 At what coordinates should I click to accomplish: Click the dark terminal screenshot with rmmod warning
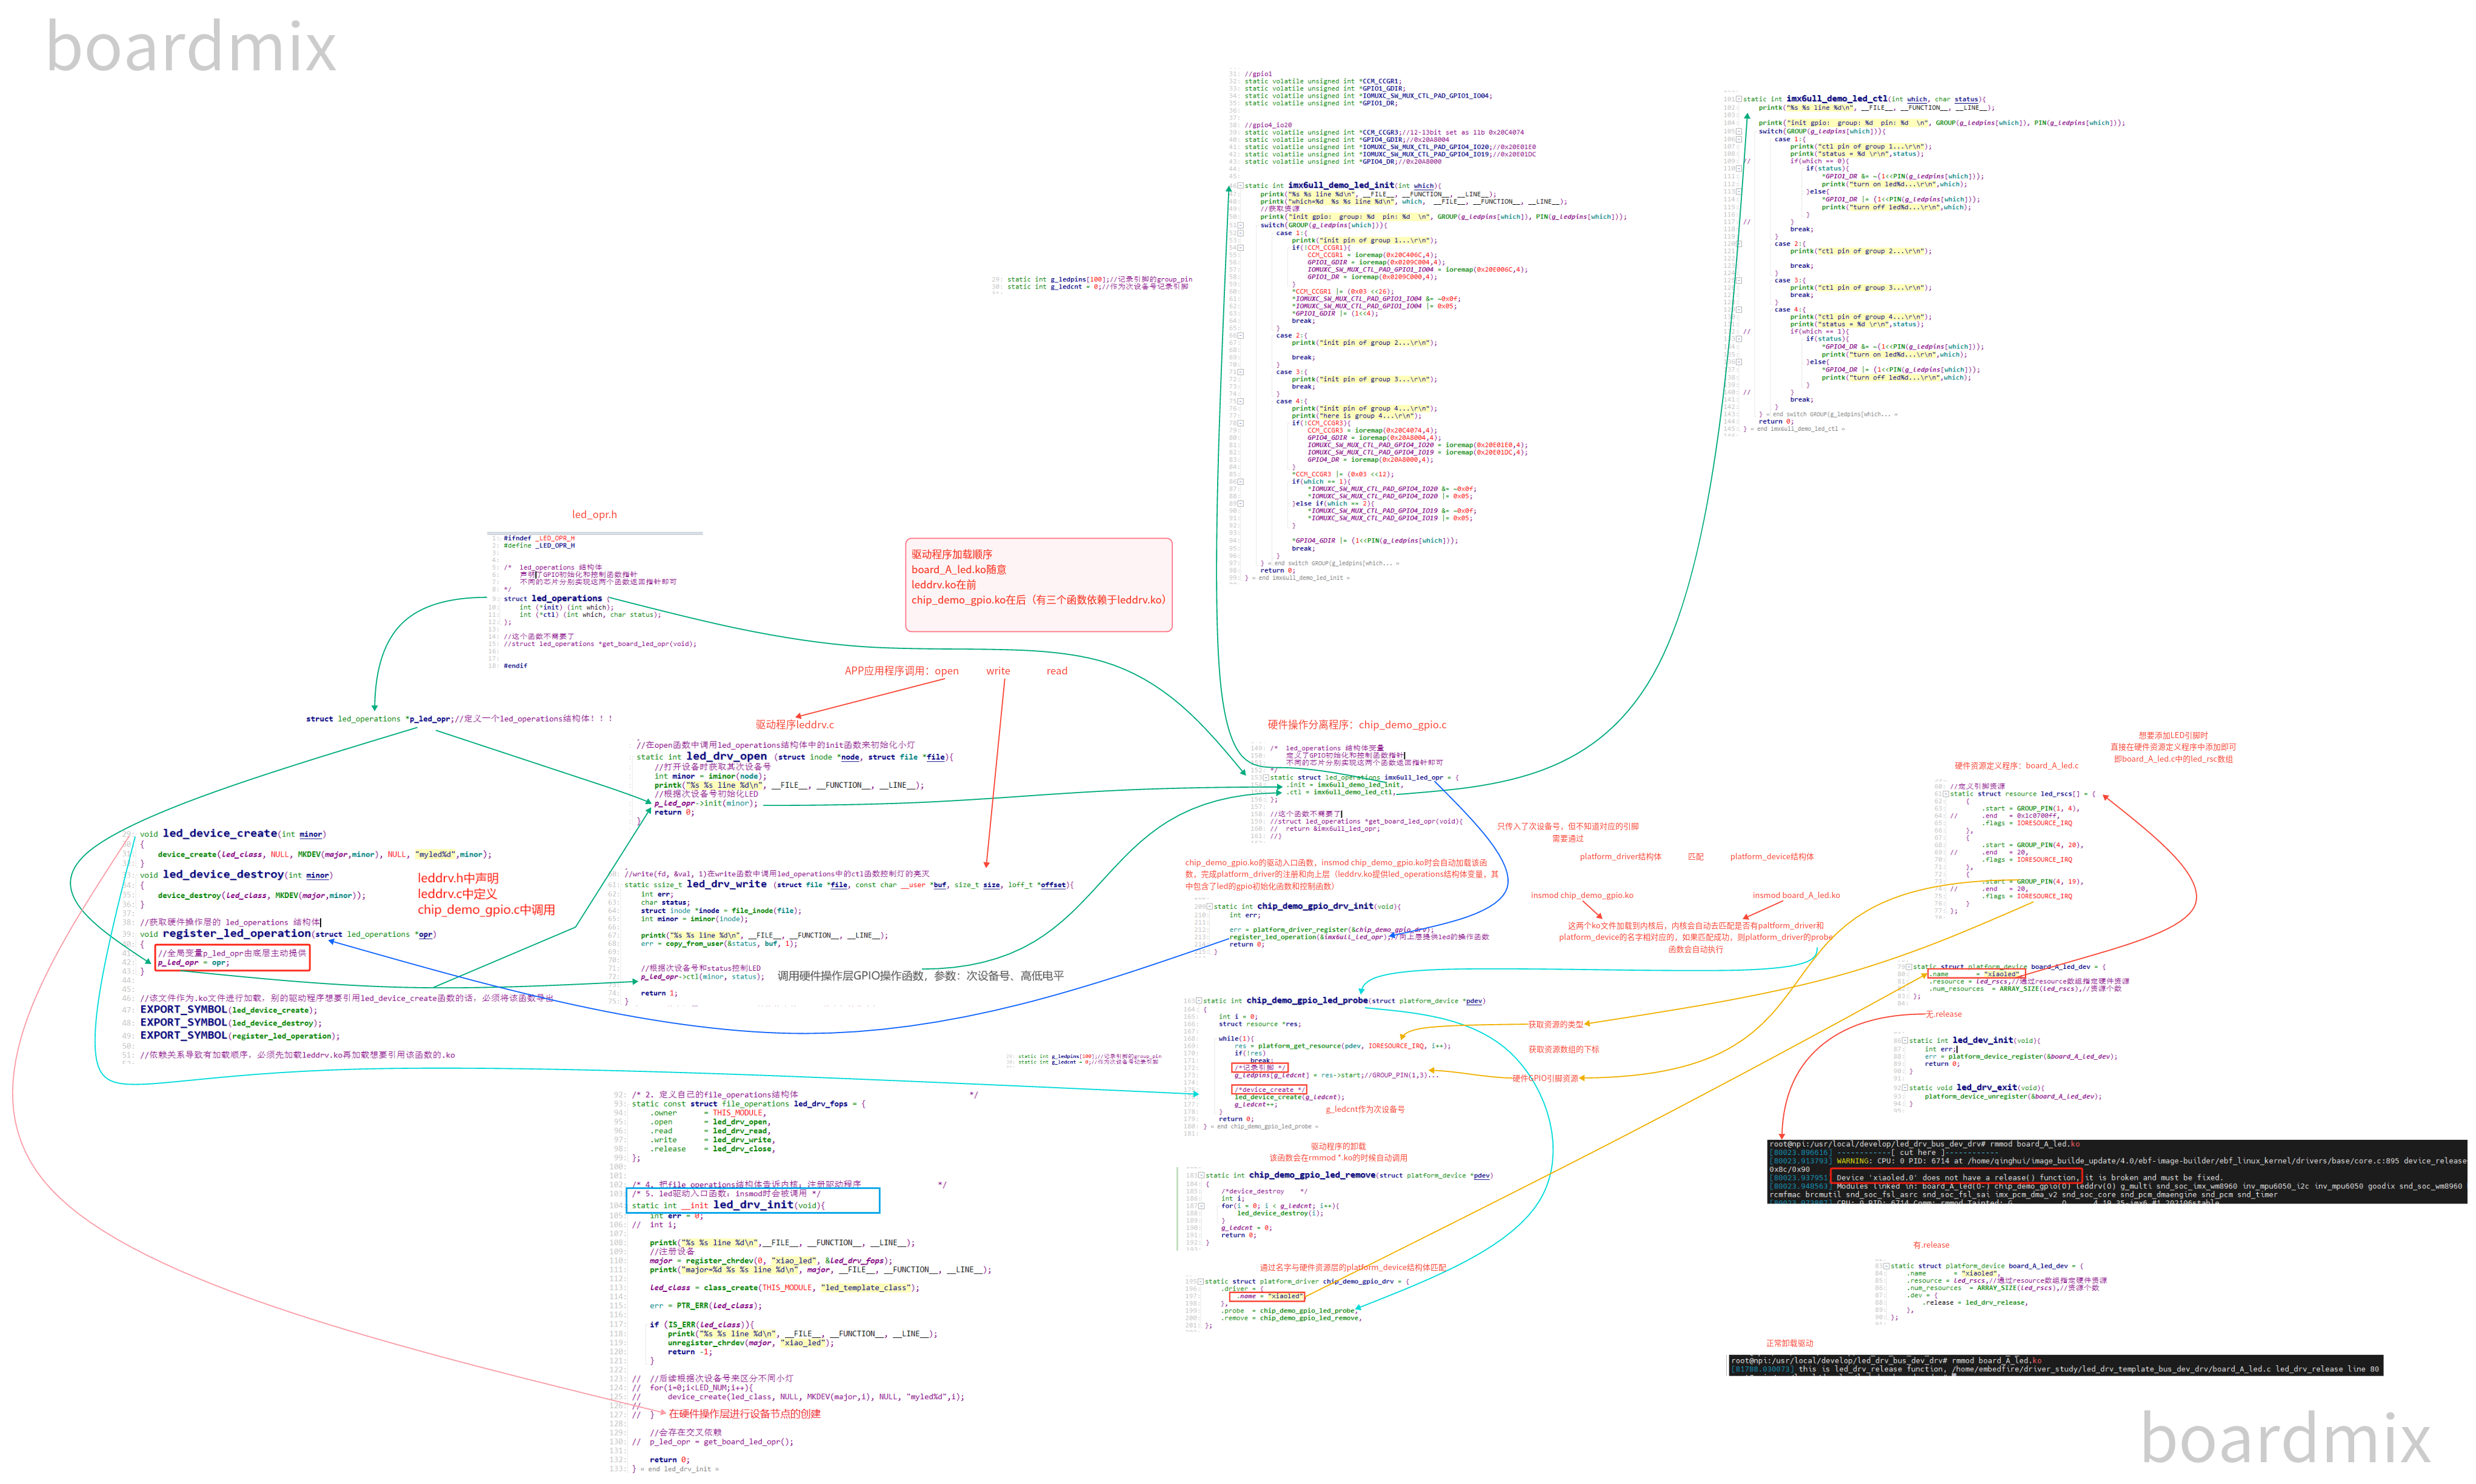pos(2117,1171)
